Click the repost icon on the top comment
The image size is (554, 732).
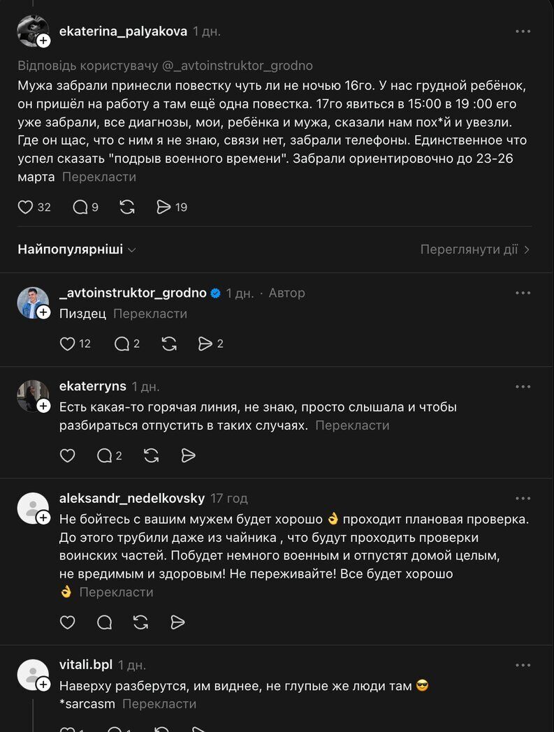(126, 207)
